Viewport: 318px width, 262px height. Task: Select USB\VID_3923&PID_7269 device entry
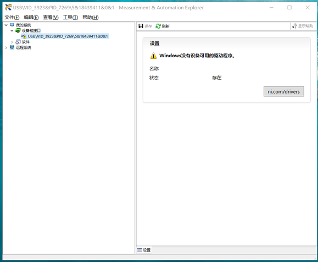point(68,36)
